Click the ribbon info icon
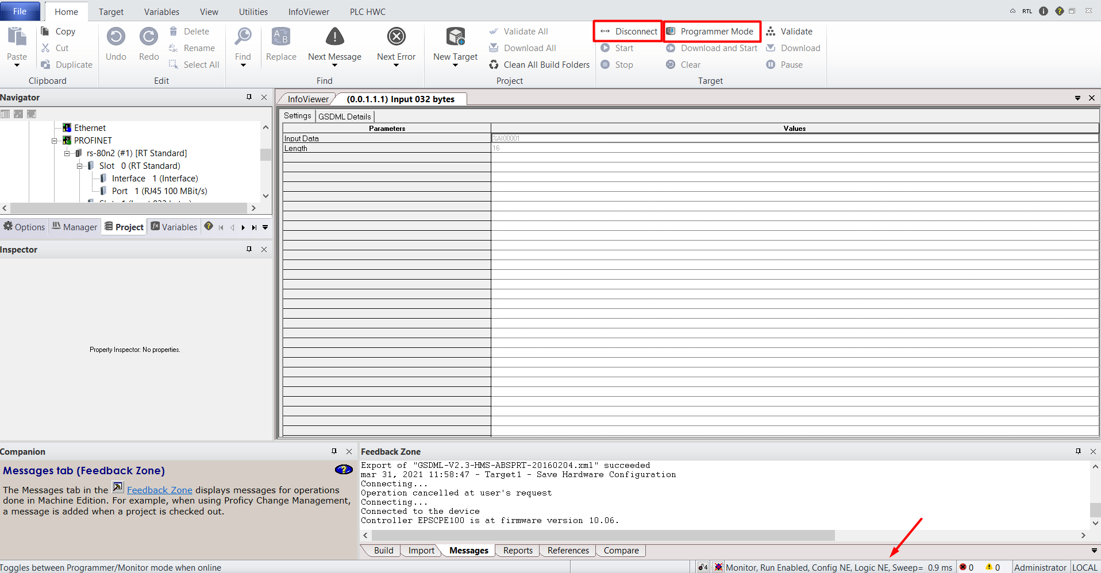The image size is (1101, 573). (x=1044, y=11)
